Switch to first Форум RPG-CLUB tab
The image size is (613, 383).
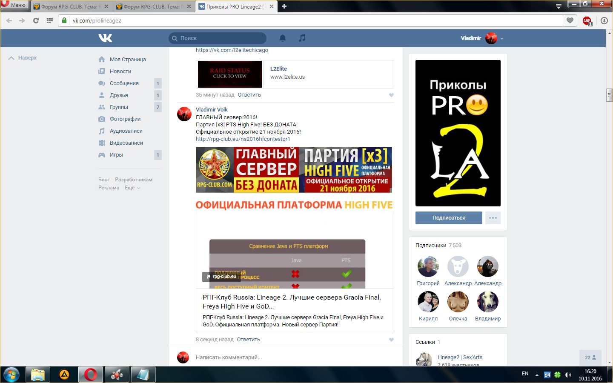pyautogui.click(x=71, y=6)
